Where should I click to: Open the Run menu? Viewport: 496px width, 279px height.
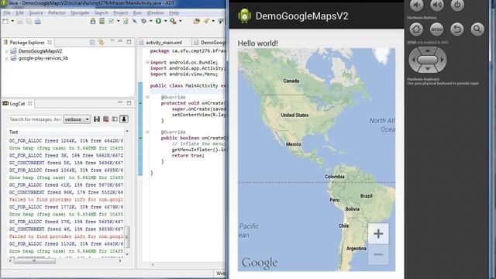pyautogui.click(x=137, y=12)
